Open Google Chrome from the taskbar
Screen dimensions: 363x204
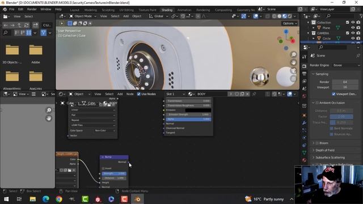[x=59, y=199]
